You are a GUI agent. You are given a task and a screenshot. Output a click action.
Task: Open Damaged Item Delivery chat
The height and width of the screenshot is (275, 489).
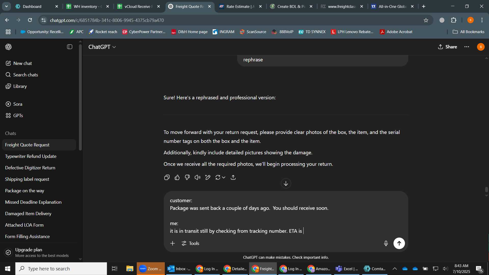tap(39, 213)
